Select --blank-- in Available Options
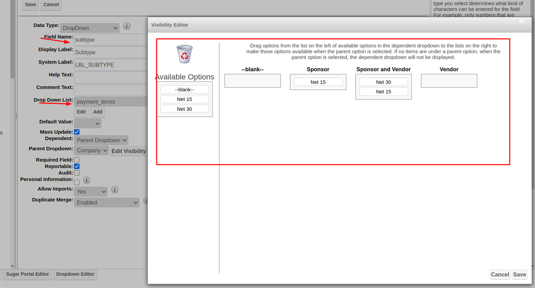This screenshot has height=288, width=535. tap(185, 90)
